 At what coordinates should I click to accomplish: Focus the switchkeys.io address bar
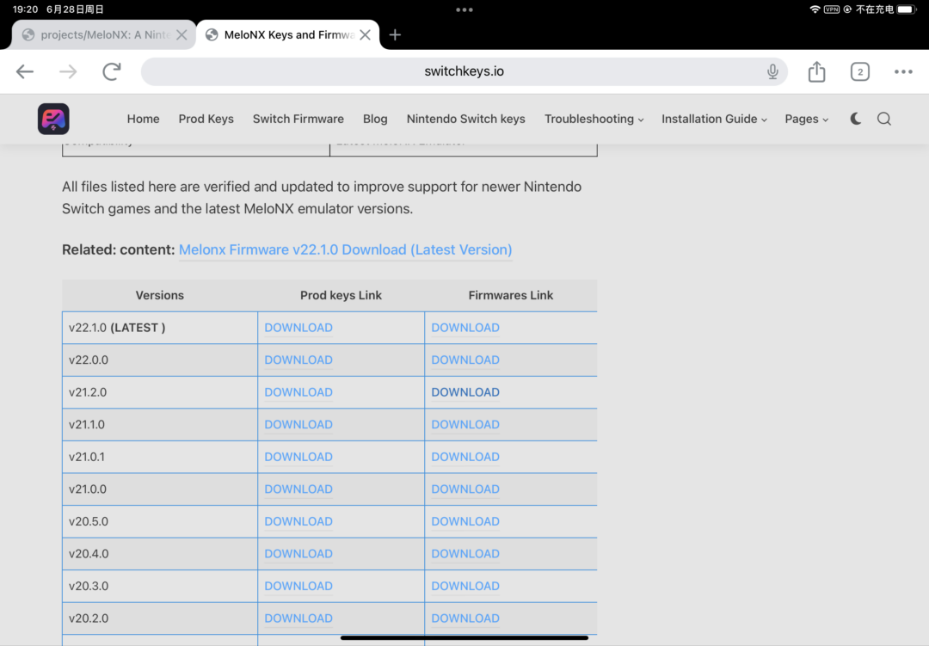(x=464, y=71)
